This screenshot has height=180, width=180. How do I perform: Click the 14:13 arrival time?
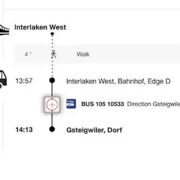24,130
